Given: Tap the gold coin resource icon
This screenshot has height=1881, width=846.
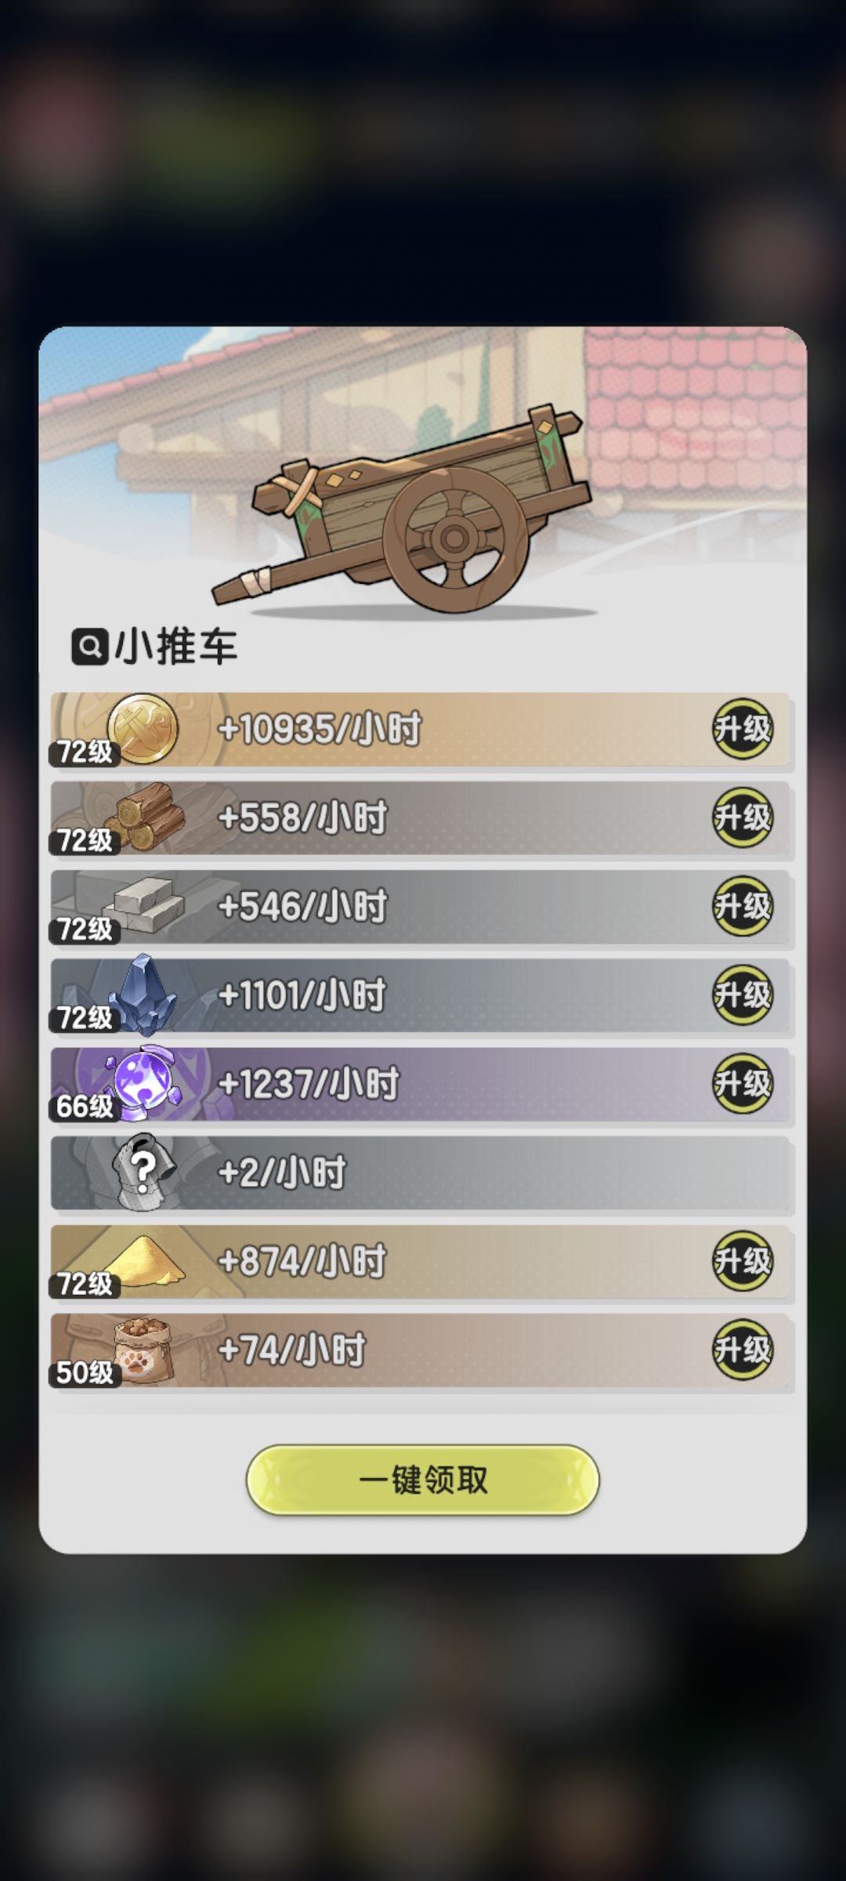Looking at the screenshot, I should click(x=142, y=729).
